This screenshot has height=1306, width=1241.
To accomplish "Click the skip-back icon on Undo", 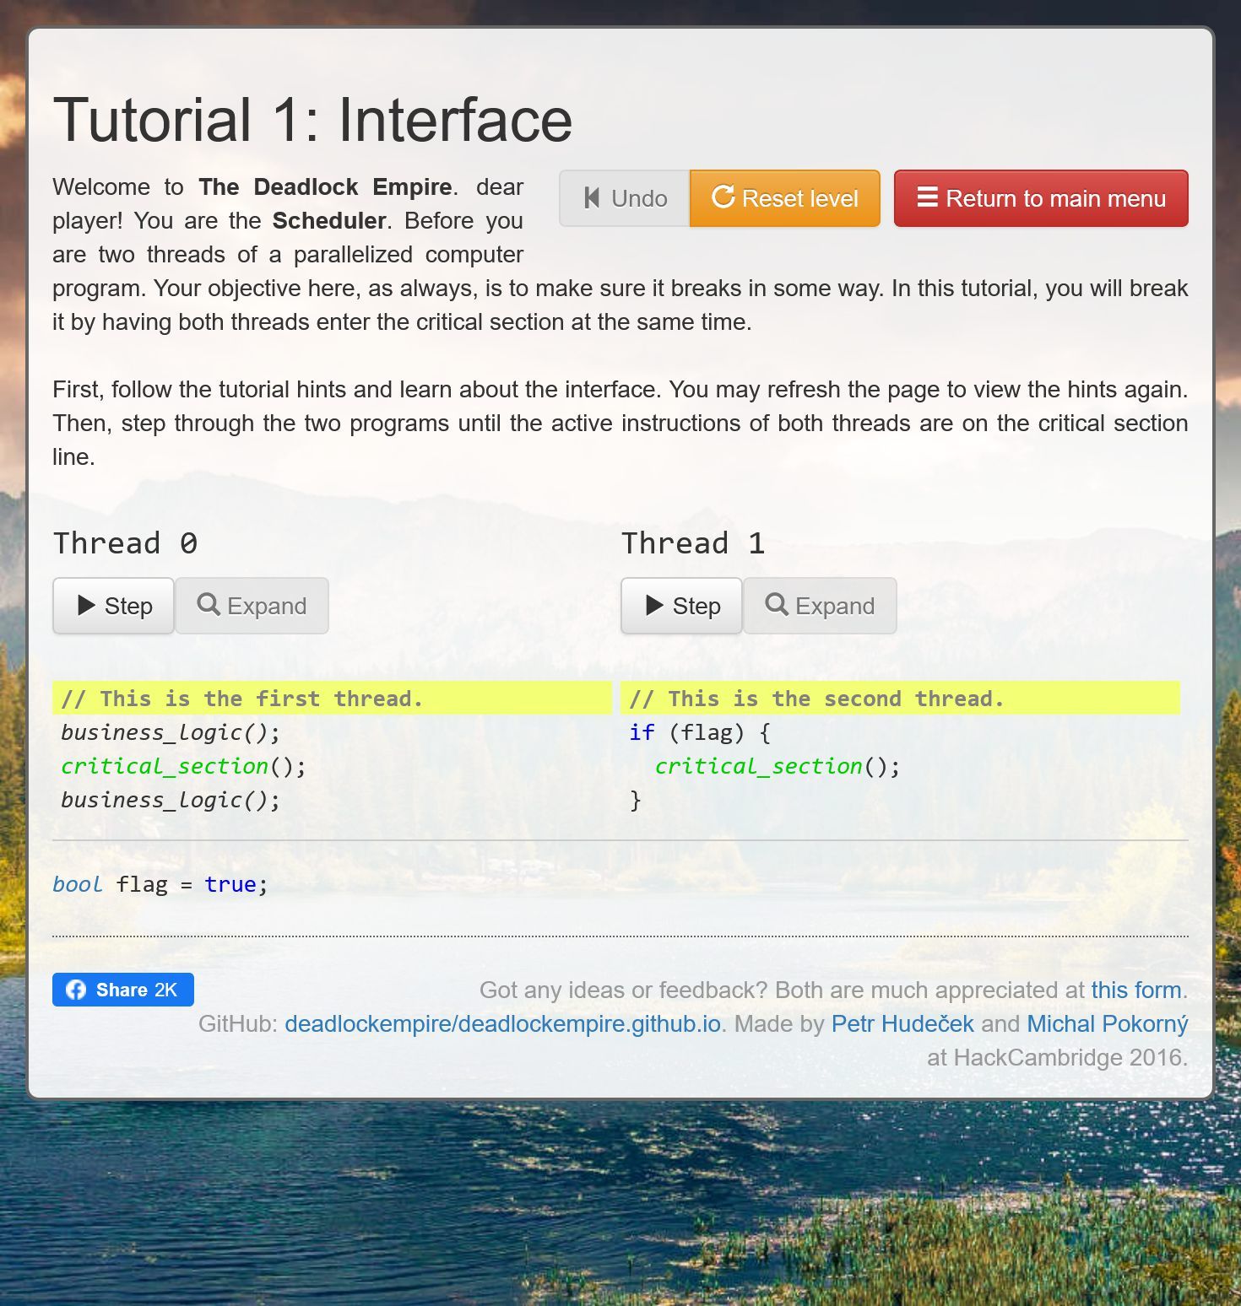I will tap(592, 198).
